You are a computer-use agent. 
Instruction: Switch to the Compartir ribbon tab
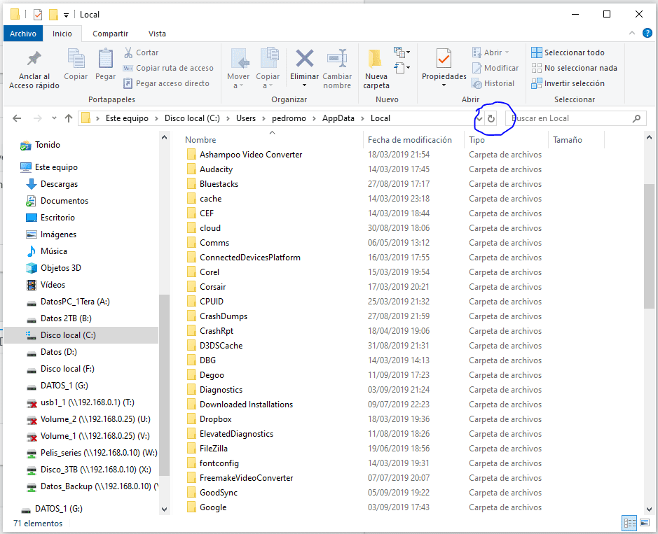110,34
